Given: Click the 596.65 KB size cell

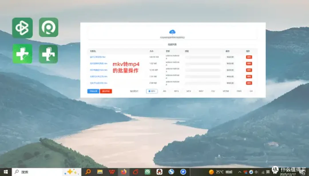Looking at the screenshot, I should pyautogui.click(x=154, y=57).
